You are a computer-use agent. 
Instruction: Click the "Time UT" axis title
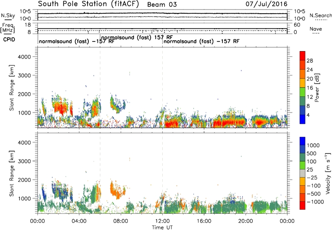point(162,227)
